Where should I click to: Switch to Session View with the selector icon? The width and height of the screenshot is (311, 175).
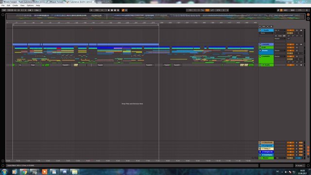coord(308,18)
